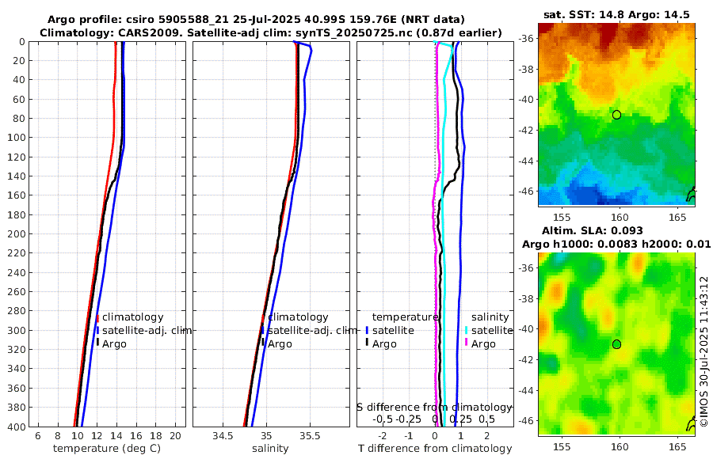Click magenta salinity Argo legend marker
The width and height of the screenshot is (713, 459).
(466, 343)
